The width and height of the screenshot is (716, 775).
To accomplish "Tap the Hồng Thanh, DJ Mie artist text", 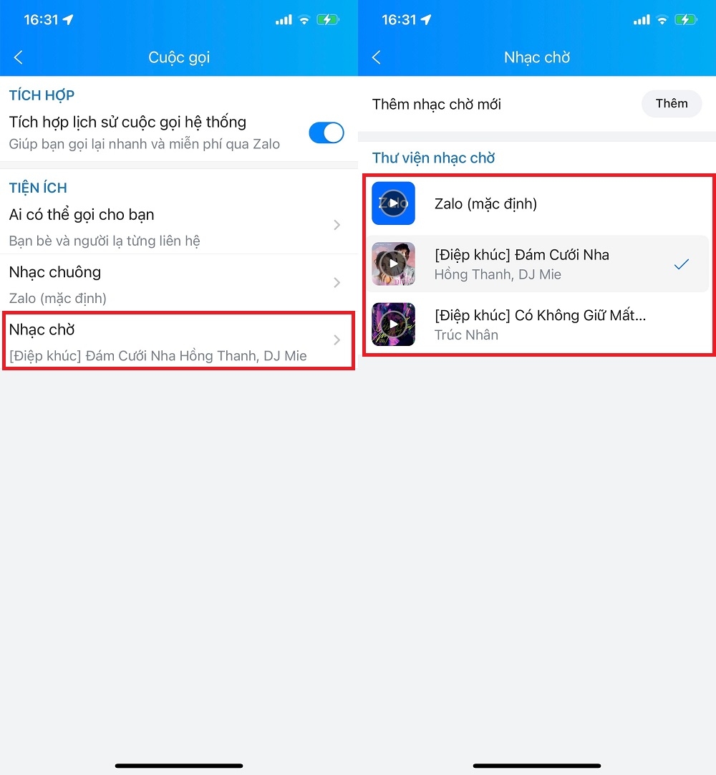I will pyautogui.click(x=498, y=274).
